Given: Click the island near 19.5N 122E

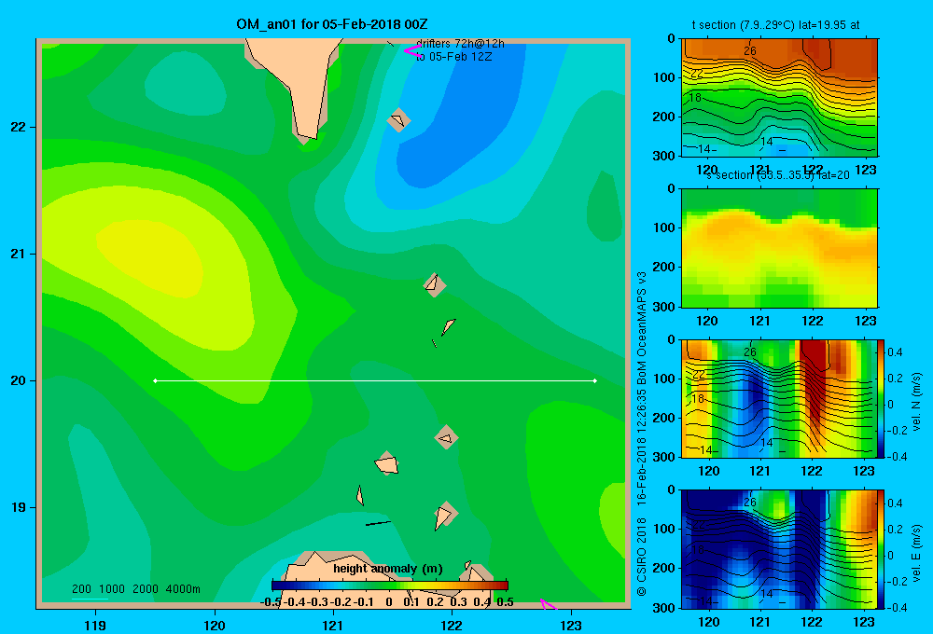Looking at the screenshot, I should 446,437.
